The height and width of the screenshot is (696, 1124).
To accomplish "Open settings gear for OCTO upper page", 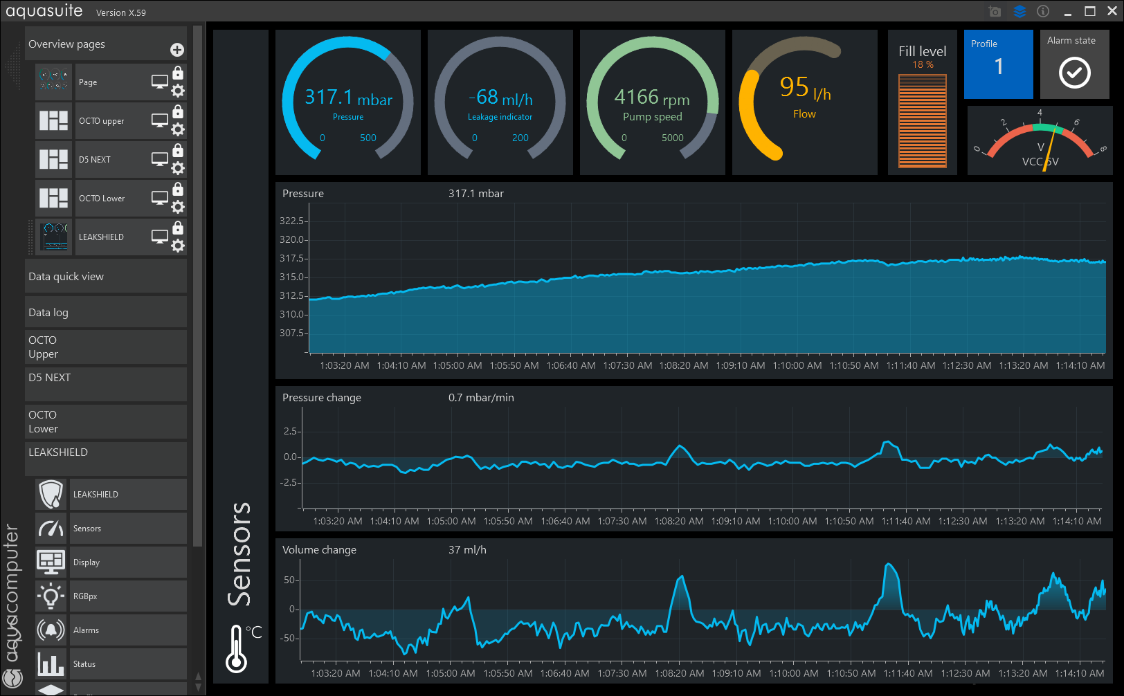I will pos(178,129).
